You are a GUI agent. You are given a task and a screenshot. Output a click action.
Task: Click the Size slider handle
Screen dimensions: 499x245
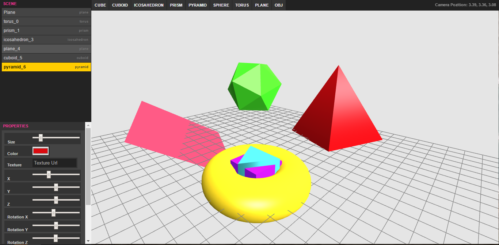click(x=41, y=138)
